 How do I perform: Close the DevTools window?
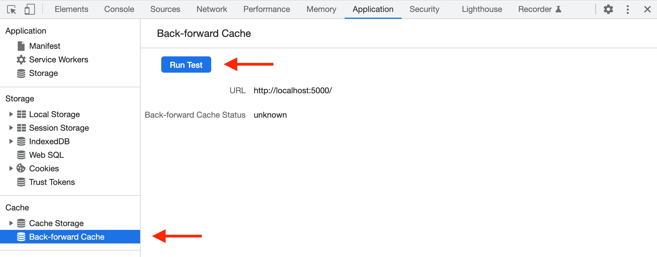[x=647, y=9]
